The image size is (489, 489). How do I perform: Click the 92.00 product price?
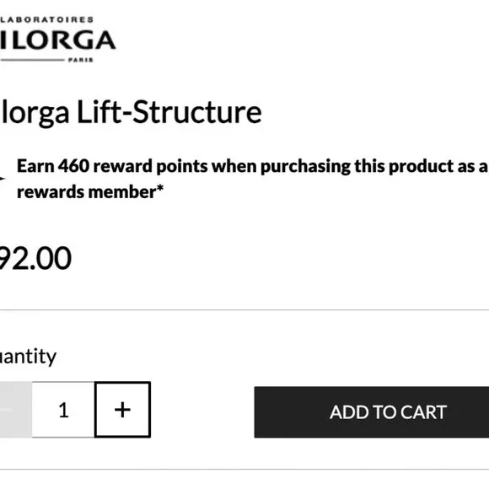[x=35, y=258]
